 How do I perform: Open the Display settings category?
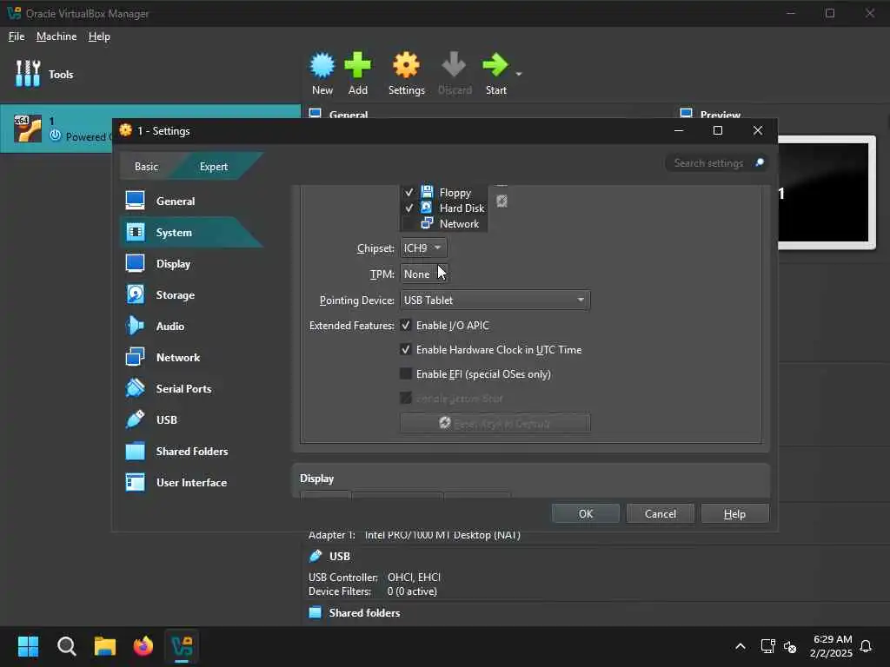[x=190, y=263]
